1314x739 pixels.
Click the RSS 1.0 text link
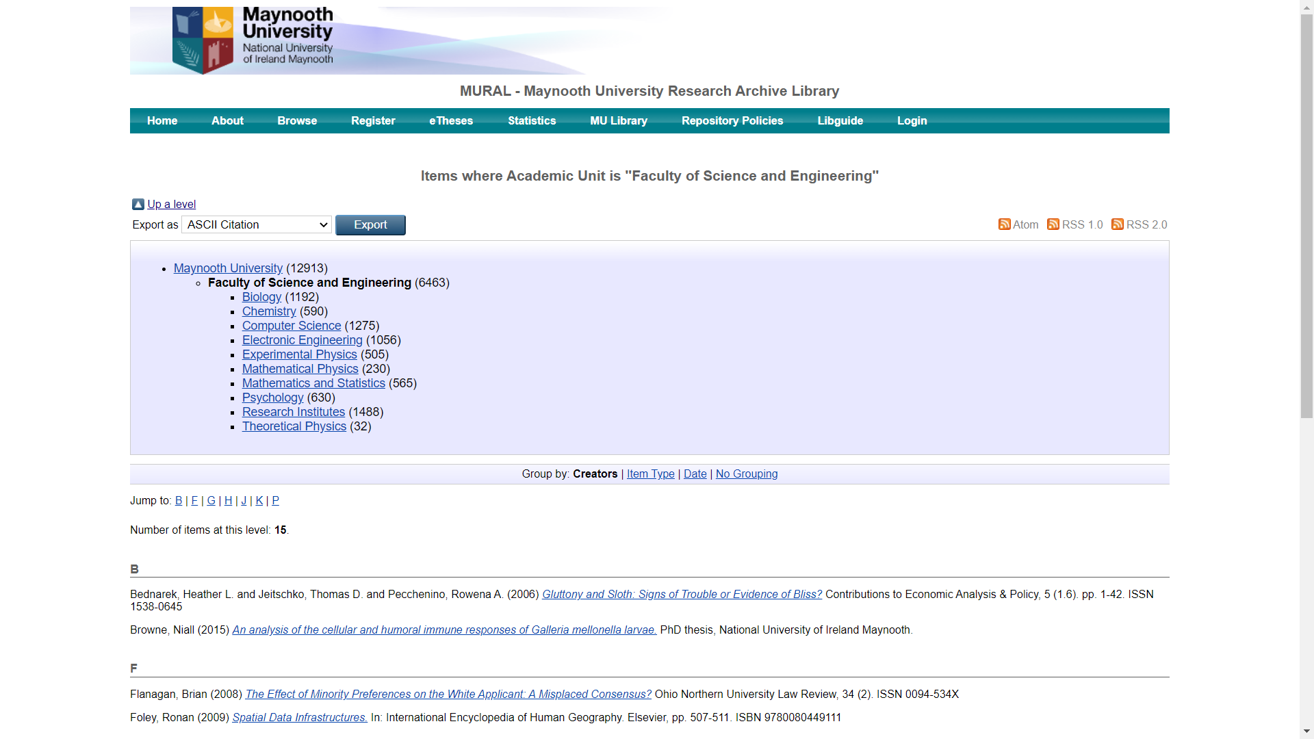(1083, 225)
